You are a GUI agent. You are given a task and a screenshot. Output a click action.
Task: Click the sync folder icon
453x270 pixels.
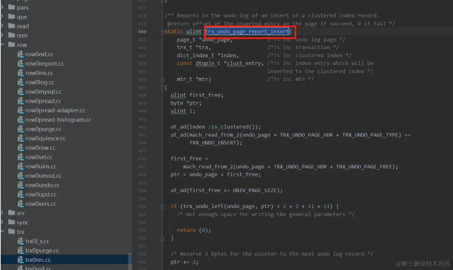click(12, 222)
